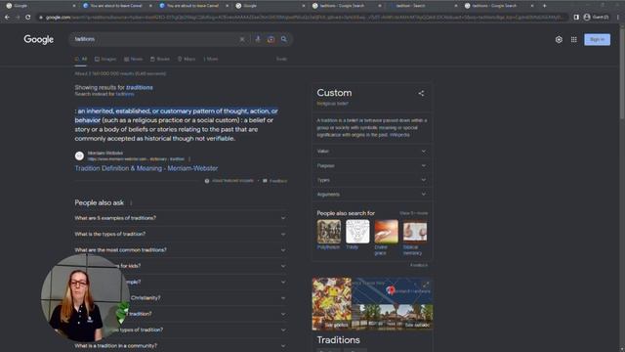Open Merriam-Webster result options dots
This screenshot has width=625, height=352.
tap(189, 158)
